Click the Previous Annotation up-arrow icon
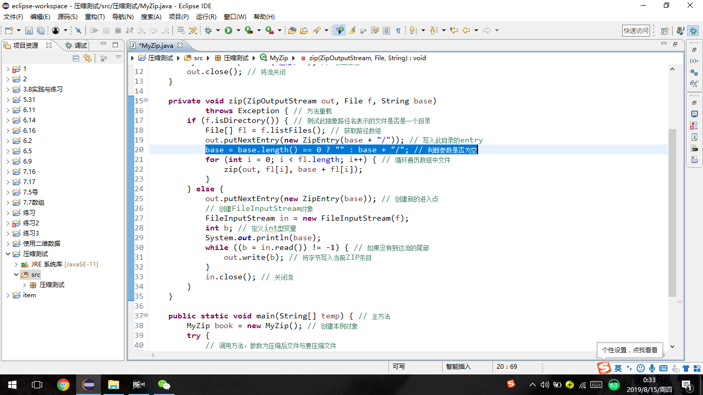Viewport: 703px width, 395px height. tap(433, 30)
